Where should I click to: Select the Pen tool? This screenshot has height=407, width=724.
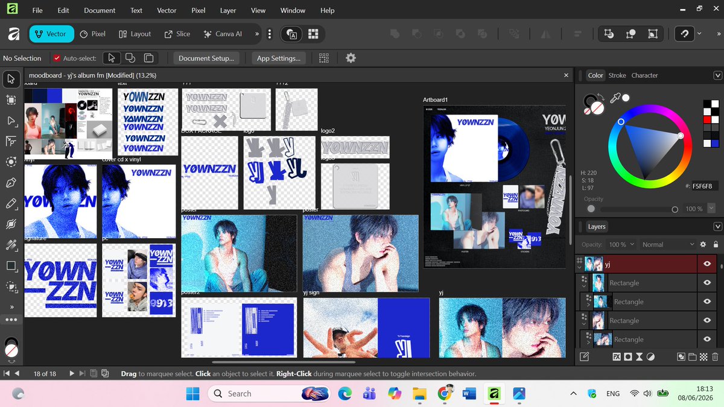[11, 183]
